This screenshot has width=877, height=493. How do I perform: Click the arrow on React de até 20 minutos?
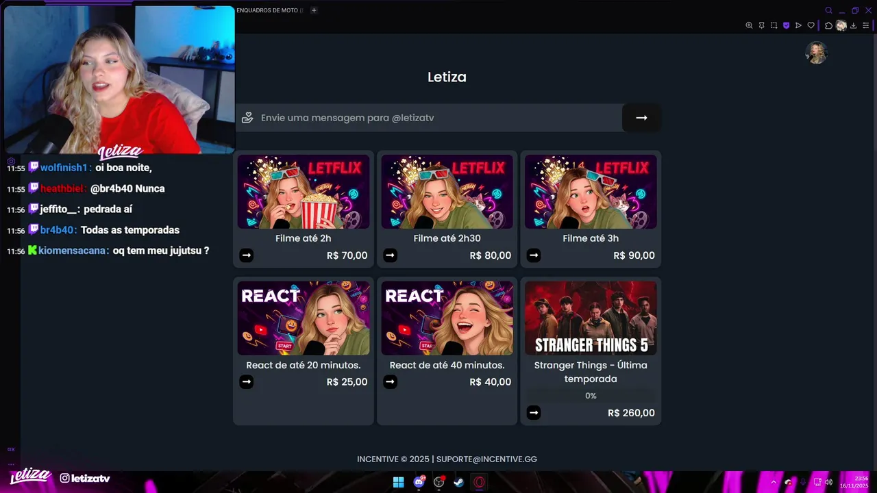point(247,381)
